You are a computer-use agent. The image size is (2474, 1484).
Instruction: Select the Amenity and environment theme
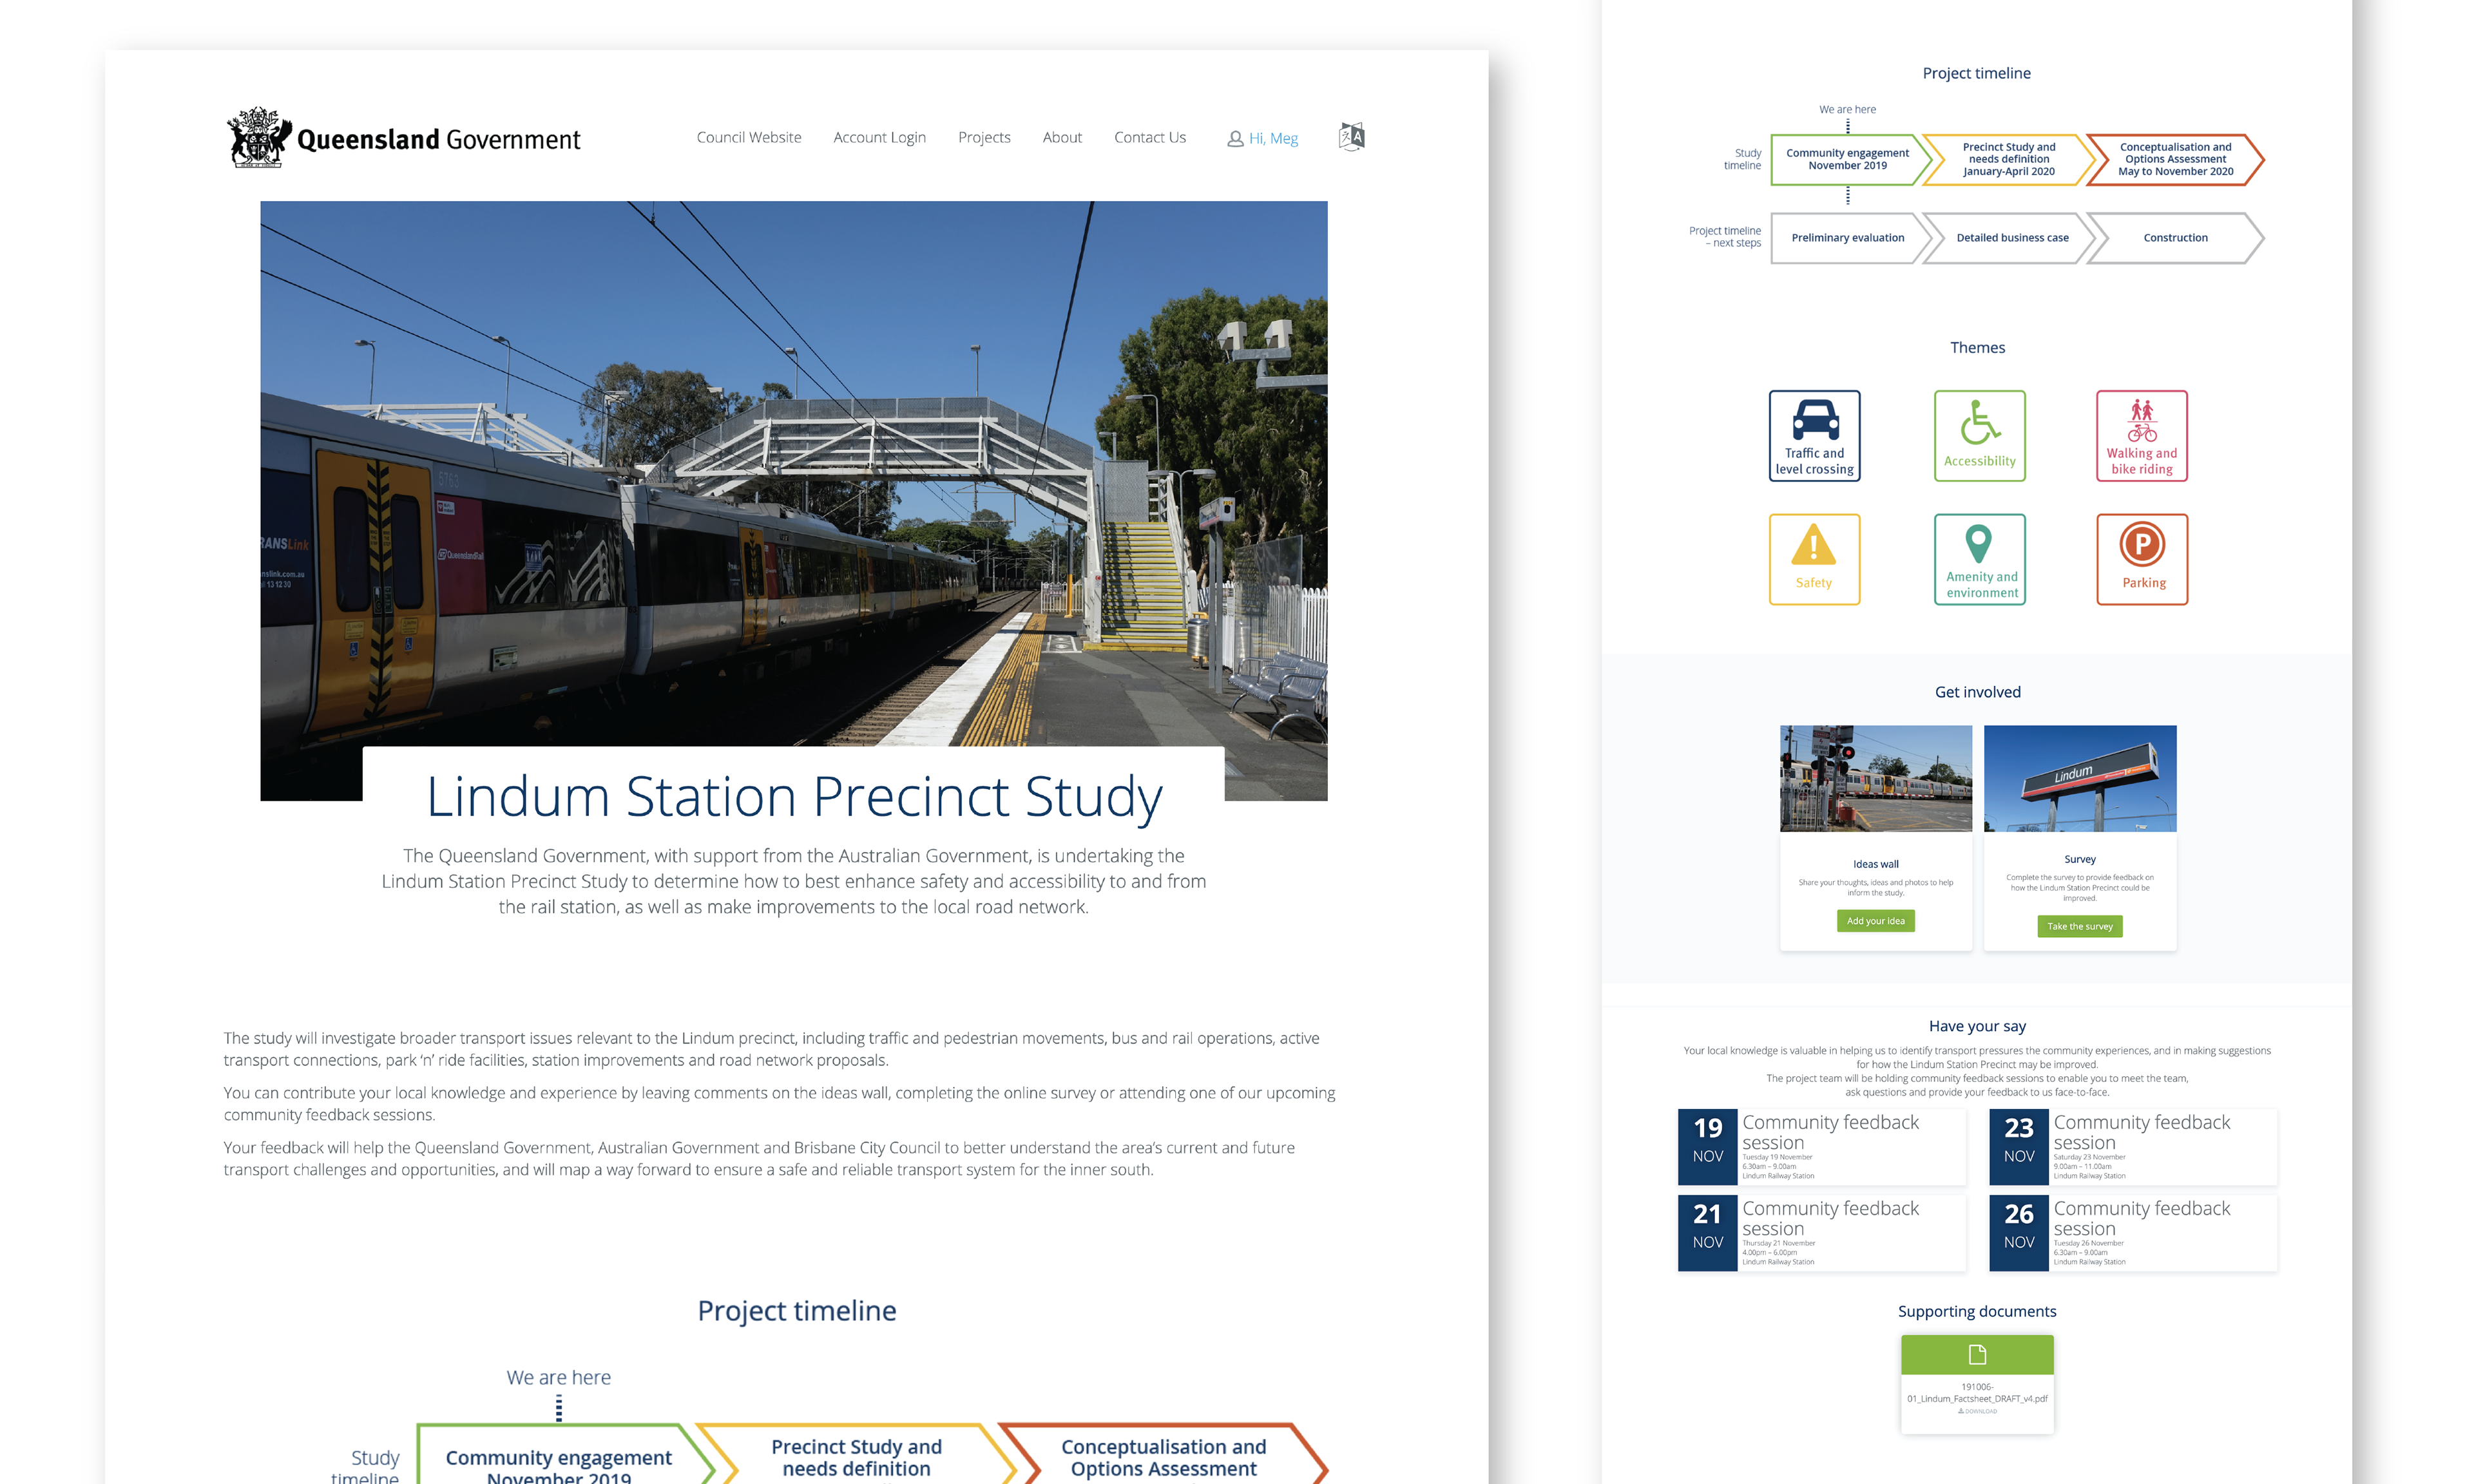pyautogui.click(x=1979, y=560)
